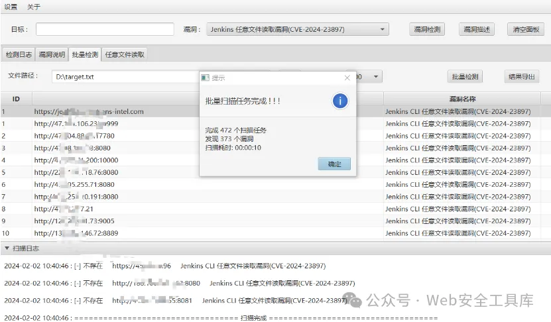This screenshot has width=551, height=322.
Task: Click the ID column header
Action: coord(16,99)
